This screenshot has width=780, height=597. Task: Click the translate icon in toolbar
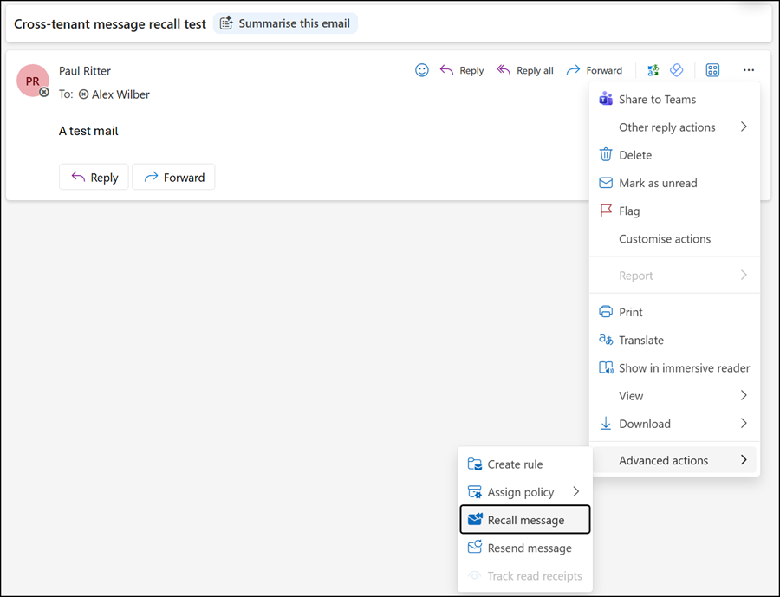[x=653, y=70]
